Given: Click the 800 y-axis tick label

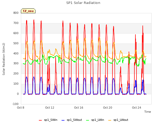Looking at the screenshot, I should [16, 13].
